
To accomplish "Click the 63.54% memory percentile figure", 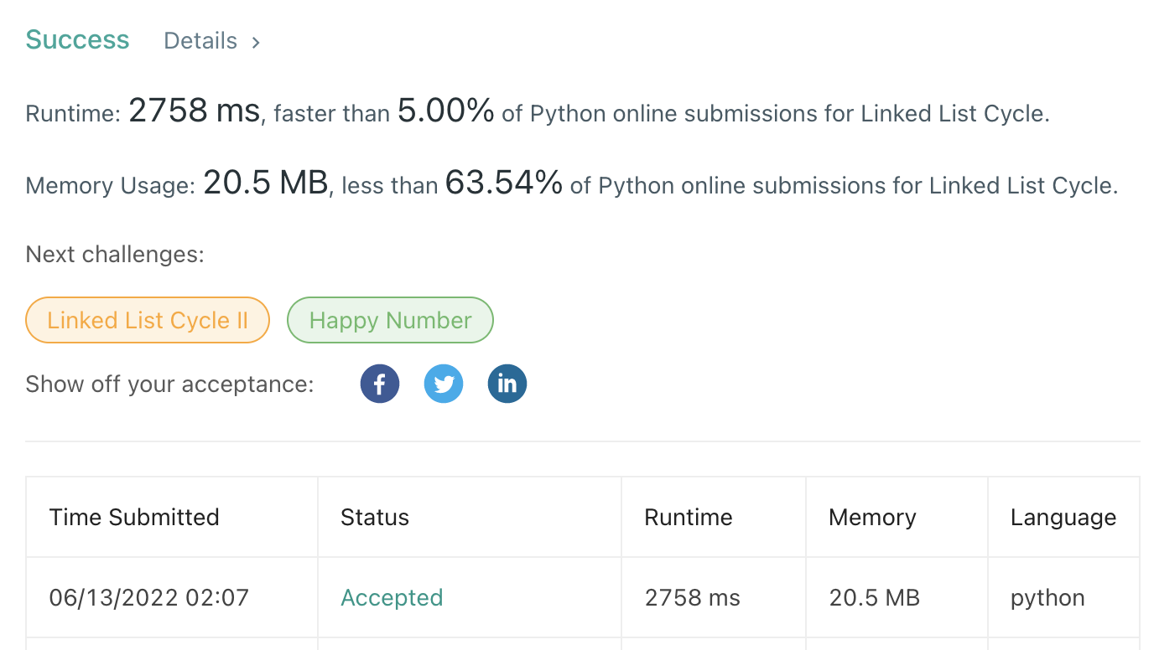I will tap(503, 183).
